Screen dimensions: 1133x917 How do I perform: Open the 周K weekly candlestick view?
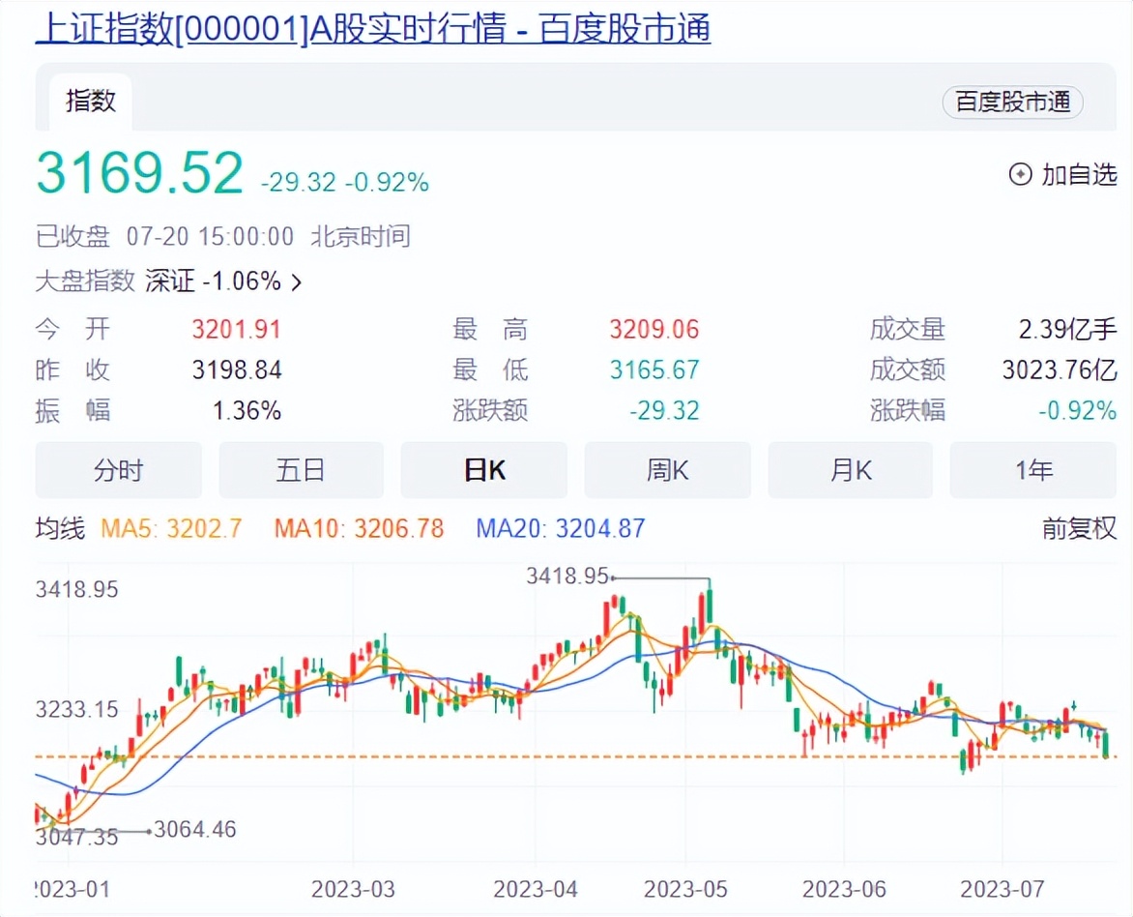[x=667, y=470]
